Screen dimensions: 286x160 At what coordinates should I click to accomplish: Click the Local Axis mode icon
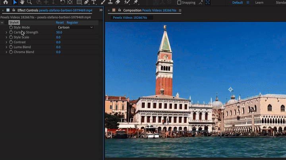tap(156, 2)
